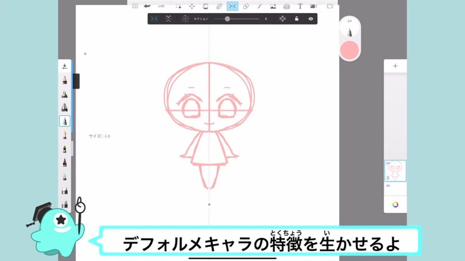Open brush properties puck showing 3.4
Viewport: 465px width, 261px height.
[x=350, y=29]
